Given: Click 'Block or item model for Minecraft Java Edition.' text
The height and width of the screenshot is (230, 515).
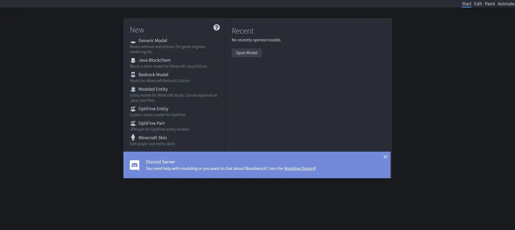Looking at the screenshot, I should click(x=169, y=66).
